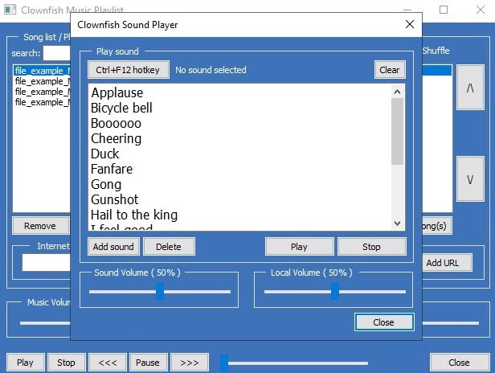Select third file_example song in playlist
This screenshot has height=373, width=495.
point(42,92)
